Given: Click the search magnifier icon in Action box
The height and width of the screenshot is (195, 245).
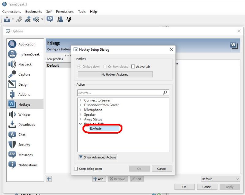Looking at the screenshot, I should tap(165, 93).
